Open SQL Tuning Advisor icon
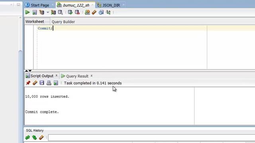 click(60, 12)
